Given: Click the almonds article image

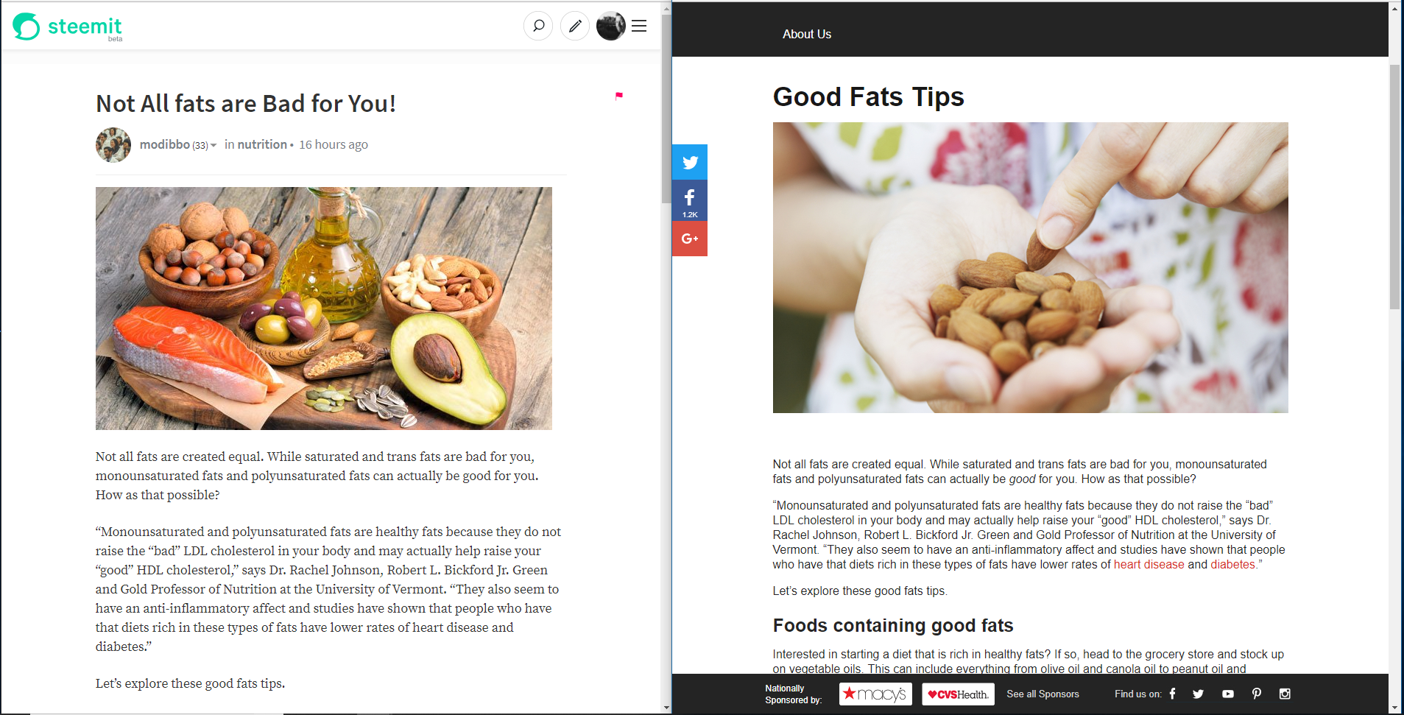Looking at the screenshot, I should click(x=1030, y=267).
